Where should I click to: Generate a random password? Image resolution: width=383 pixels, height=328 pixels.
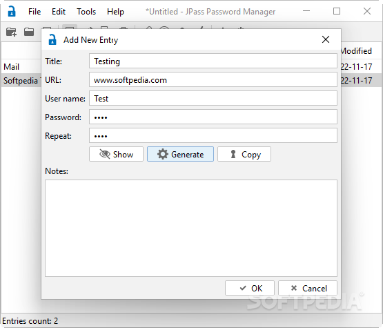click(x=180, y=154)
